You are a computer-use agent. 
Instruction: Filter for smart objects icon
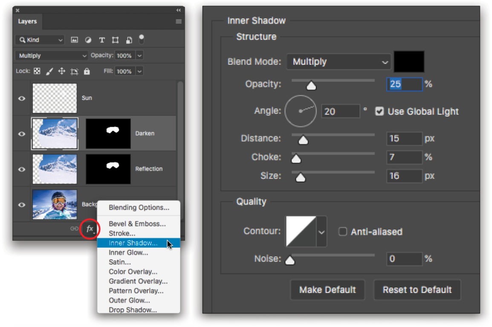(x=129, y=40)
